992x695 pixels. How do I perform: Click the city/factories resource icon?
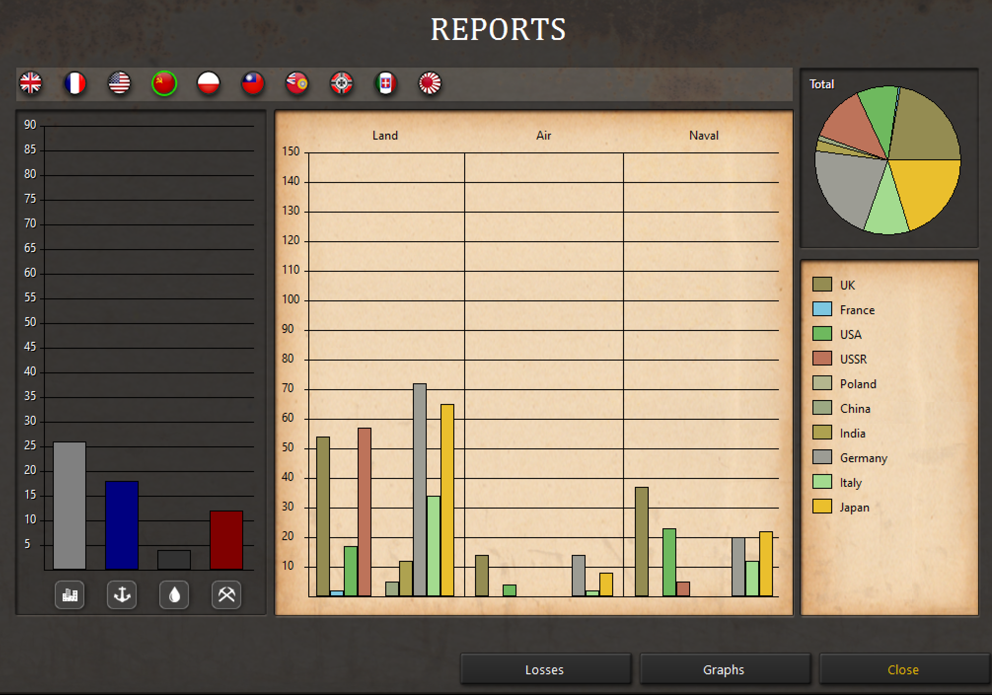(70, 595)
